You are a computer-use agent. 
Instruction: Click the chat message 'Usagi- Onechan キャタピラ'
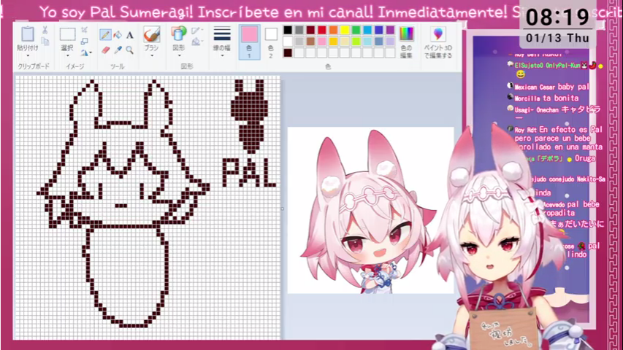click(554, 110)
